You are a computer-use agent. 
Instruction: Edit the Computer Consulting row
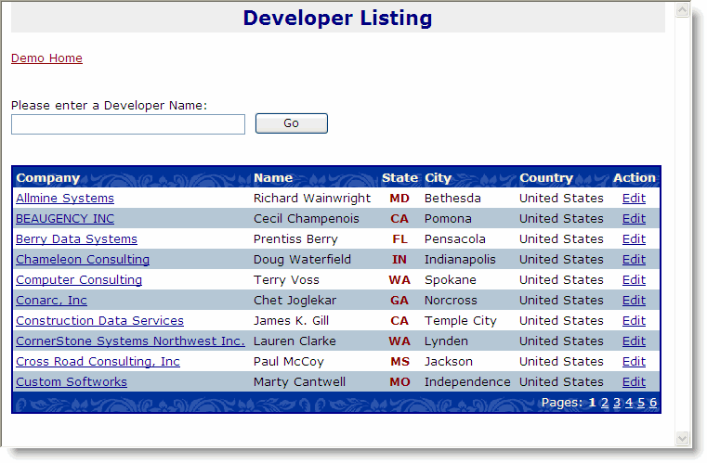[x=634, y=279]
